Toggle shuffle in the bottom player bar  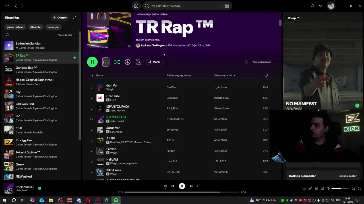[x=165, y=186]
